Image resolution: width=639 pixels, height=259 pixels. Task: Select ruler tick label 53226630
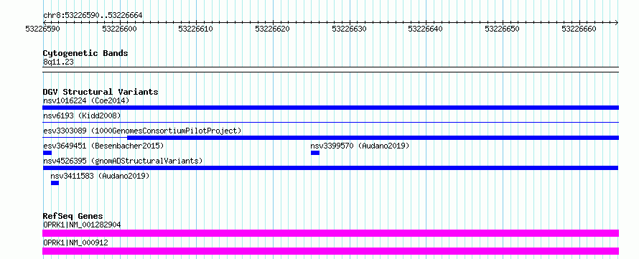click(349, 29)
